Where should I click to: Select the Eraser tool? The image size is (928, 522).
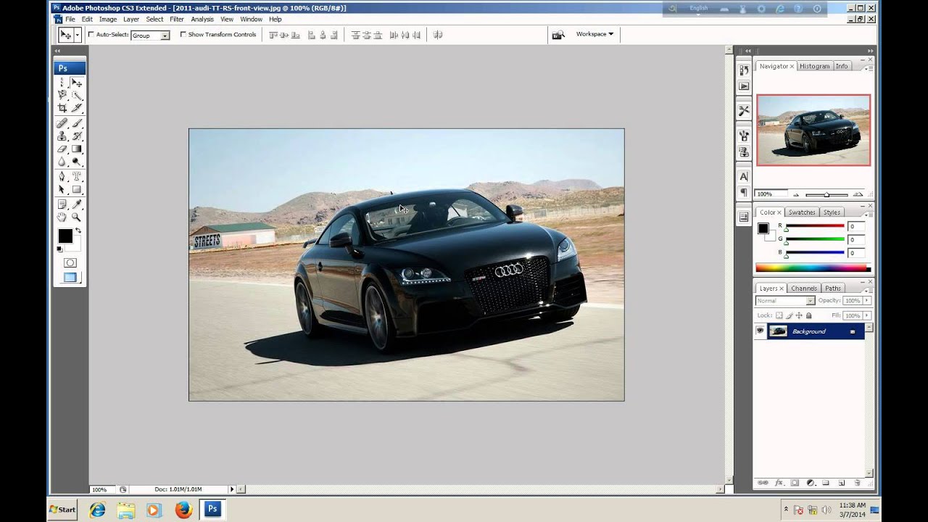point(62,149)
